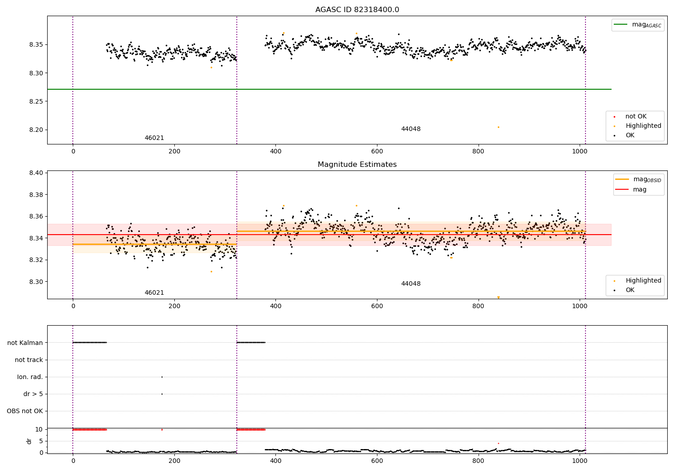This screenshot has height=471, width=674.
Task: Click the 8.30 tick label in middle plot
Action: pos(36,282)
